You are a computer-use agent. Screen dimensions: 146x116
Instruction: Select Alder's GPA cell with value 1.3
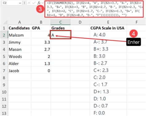(41, 63)
